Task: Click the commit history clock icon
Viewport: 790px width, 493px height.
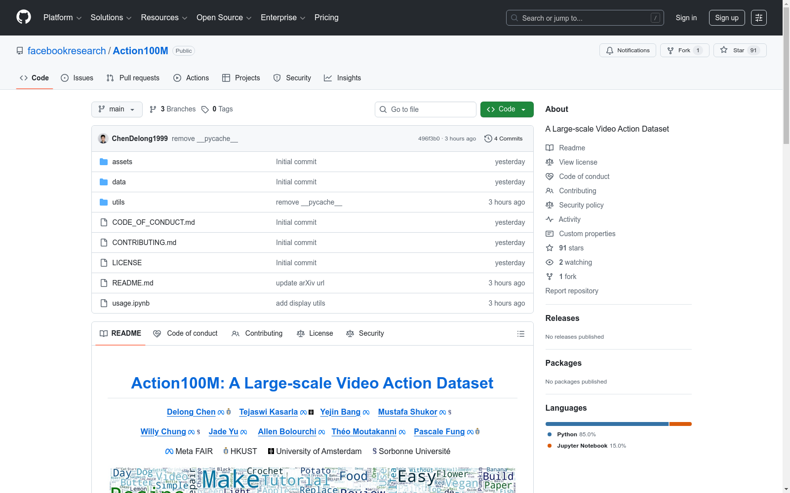Action: coord(488,139)
